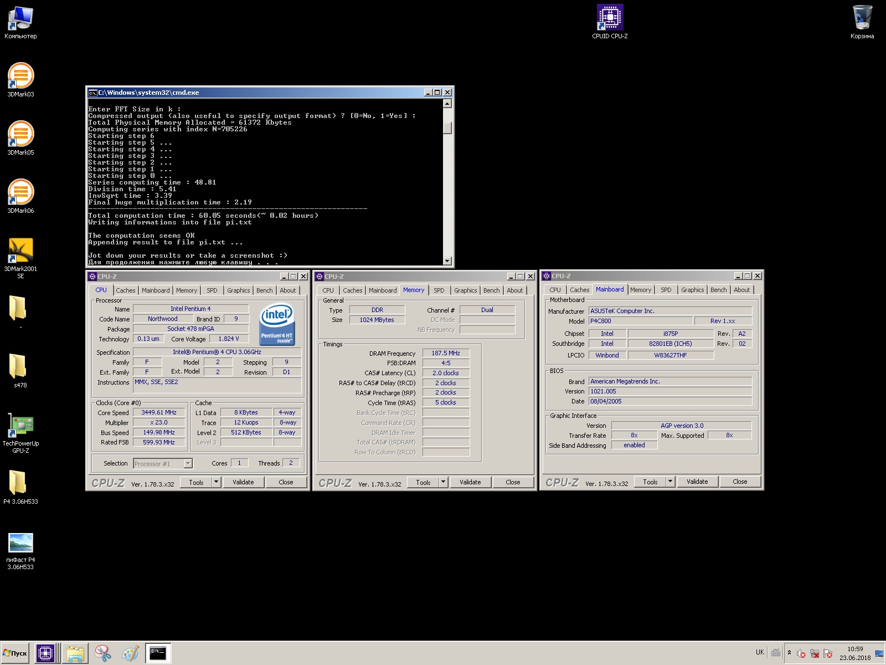Open the unnamed folder below 3DMark2001 SE
Screen dimensions: 886x665
pos(18,311)
